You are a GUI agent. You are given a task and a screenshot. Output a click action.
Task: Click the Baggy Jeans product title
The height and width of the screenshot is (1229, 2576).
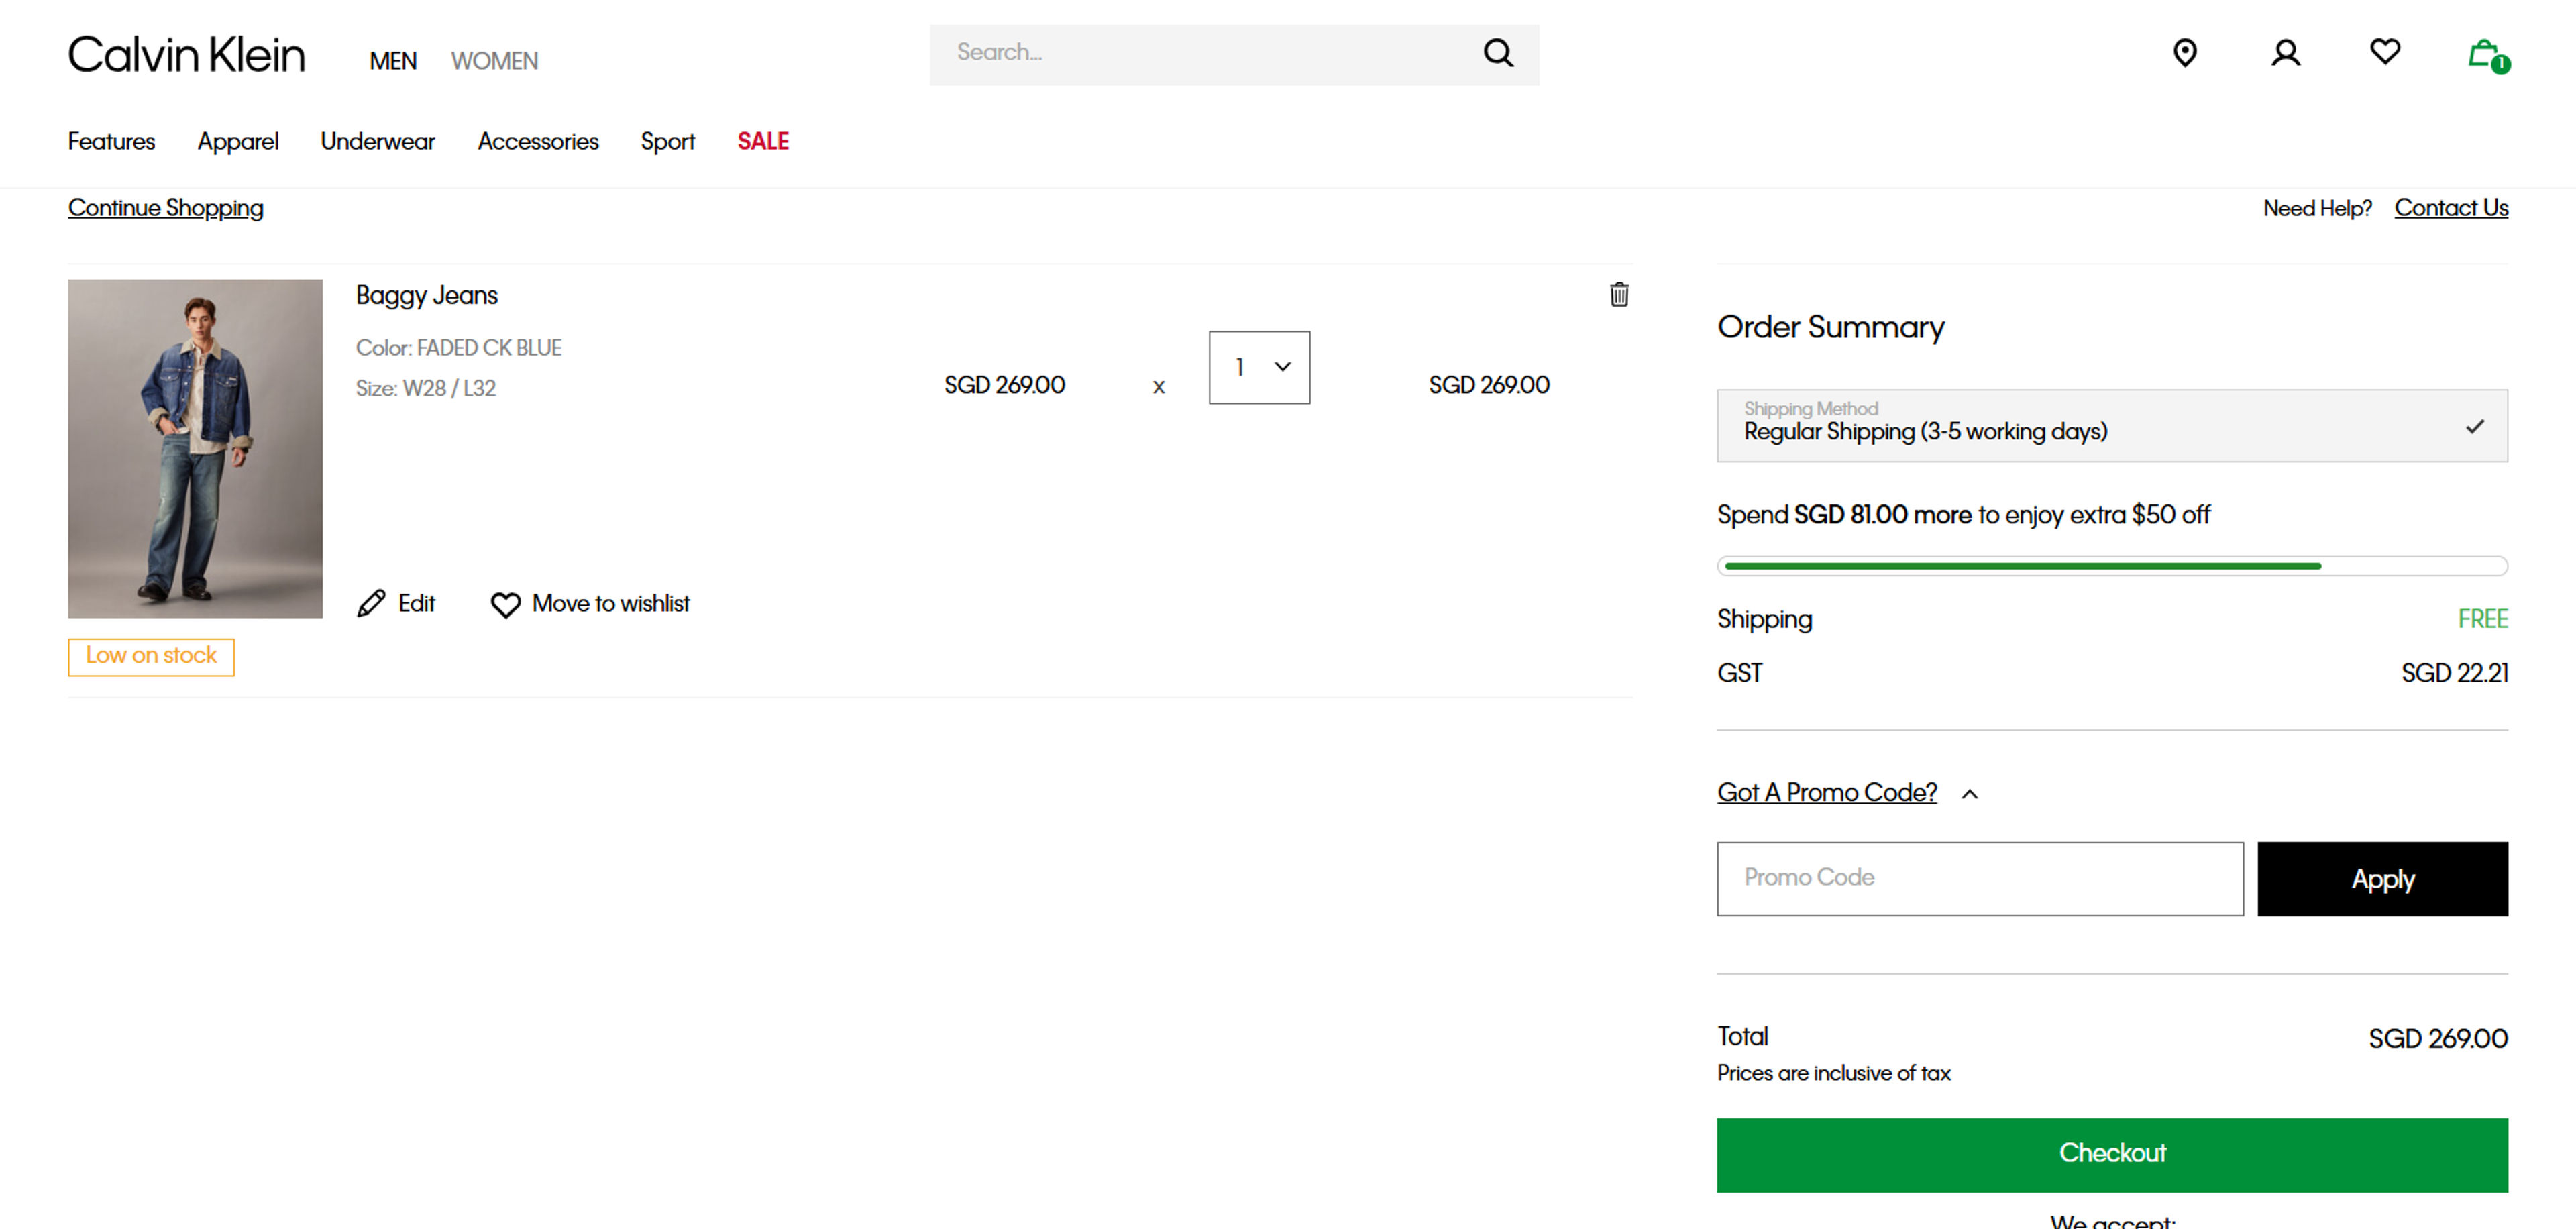(x=427, y=295)
